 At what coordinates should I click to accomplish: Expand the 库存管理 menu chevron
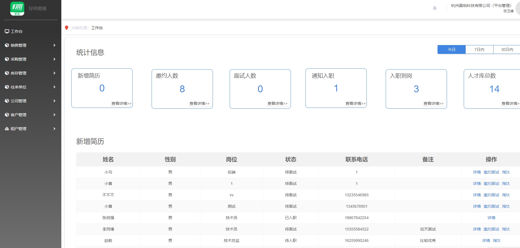coord(54,73)
